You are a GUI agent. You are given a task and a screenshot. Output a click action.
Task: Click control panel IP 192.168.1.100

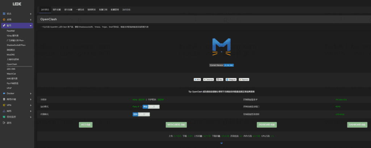tap(341, 99)
